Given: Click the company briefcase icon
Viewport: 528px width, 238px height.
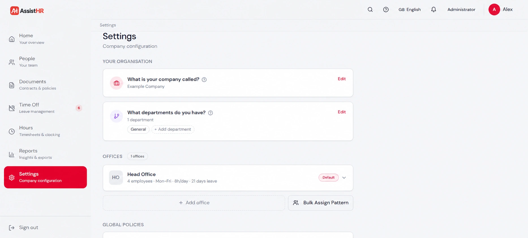Looking at the screenshot, I should click(x=116, y=83).
